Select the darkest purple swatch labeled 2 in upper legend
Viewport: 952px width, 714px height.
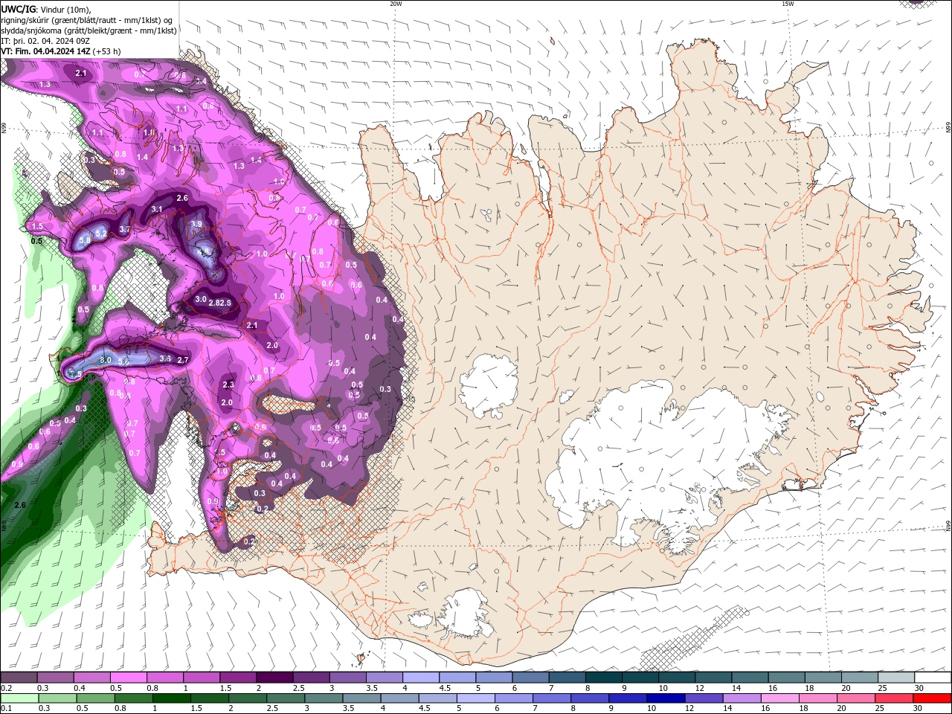point(274,678)
